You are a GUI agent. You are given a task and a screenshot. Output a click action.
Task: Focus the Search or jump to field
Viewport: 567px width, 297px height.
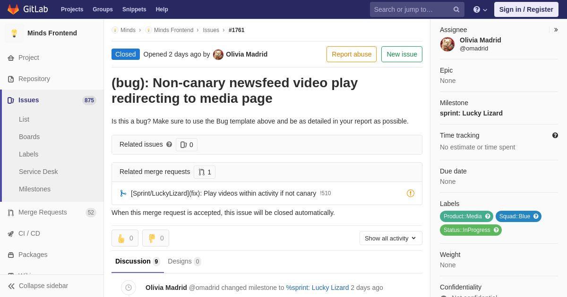[x=411, y=9]
